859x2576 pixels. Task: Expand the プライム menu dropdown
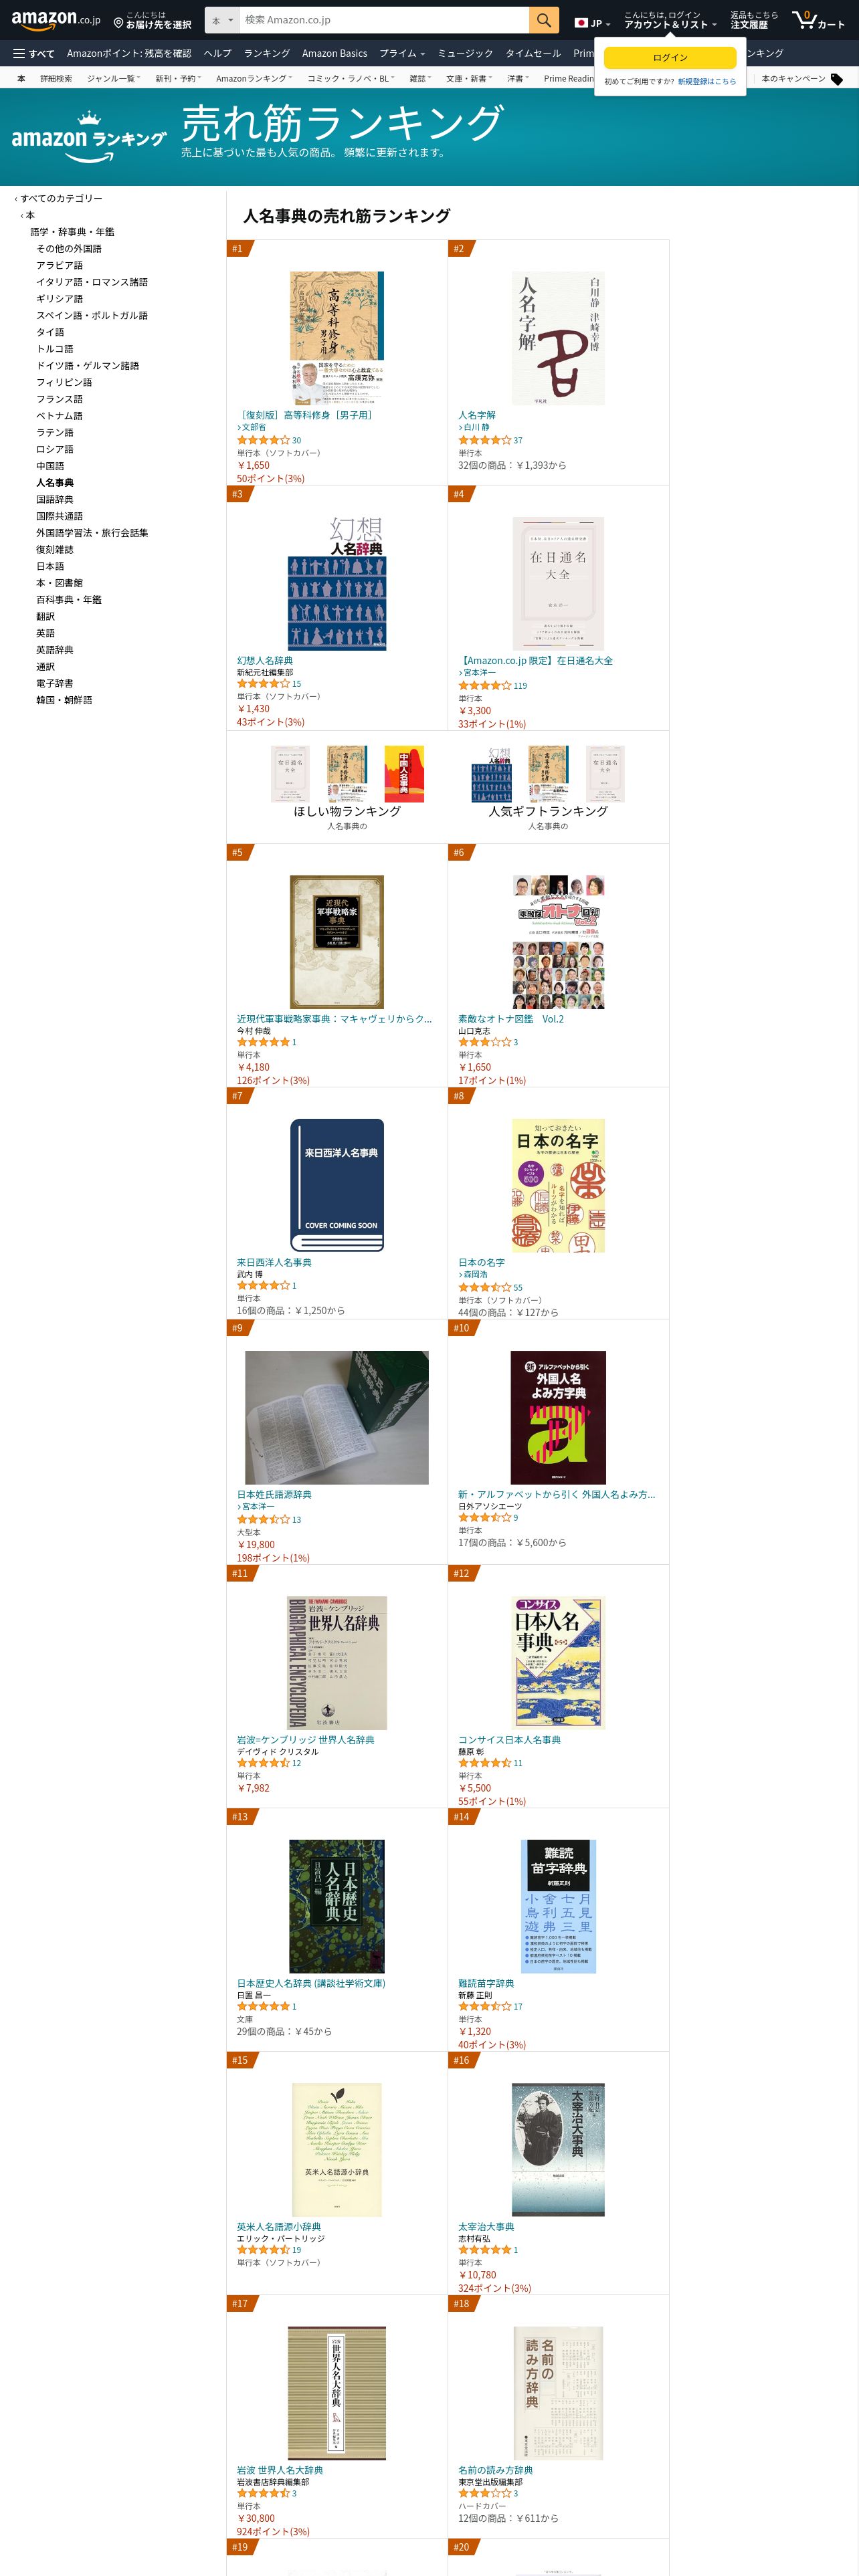coord(402,53)
